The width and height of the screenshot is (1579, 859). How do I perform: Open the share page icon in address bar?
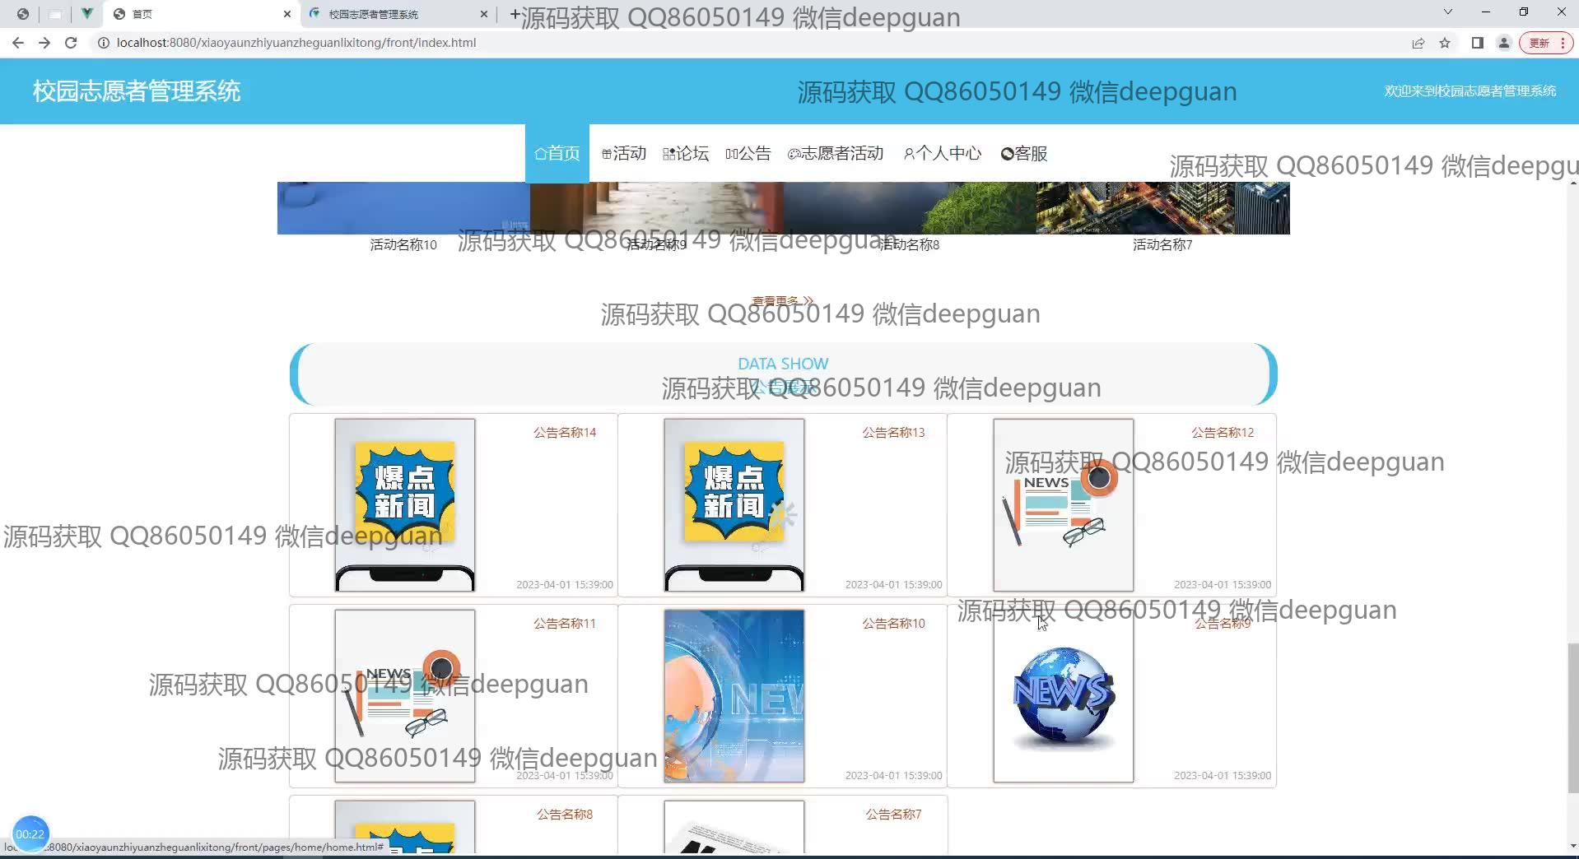coord(1418,43)
